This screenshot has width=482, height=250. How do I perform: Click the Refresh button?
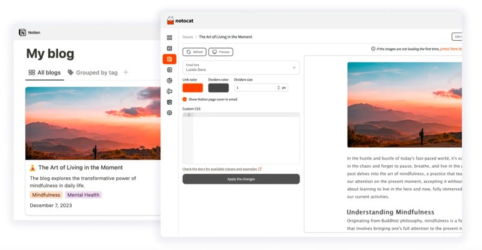tap(195, 52)
